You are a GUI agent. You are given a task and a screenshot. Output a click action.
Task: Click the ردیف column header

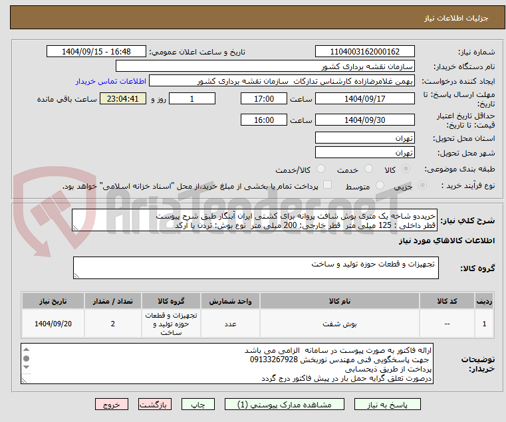484,301
